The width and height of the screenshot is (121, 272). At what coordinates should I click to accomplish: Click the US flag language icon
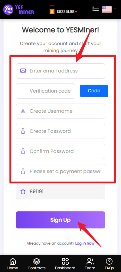tap(107, 9)
